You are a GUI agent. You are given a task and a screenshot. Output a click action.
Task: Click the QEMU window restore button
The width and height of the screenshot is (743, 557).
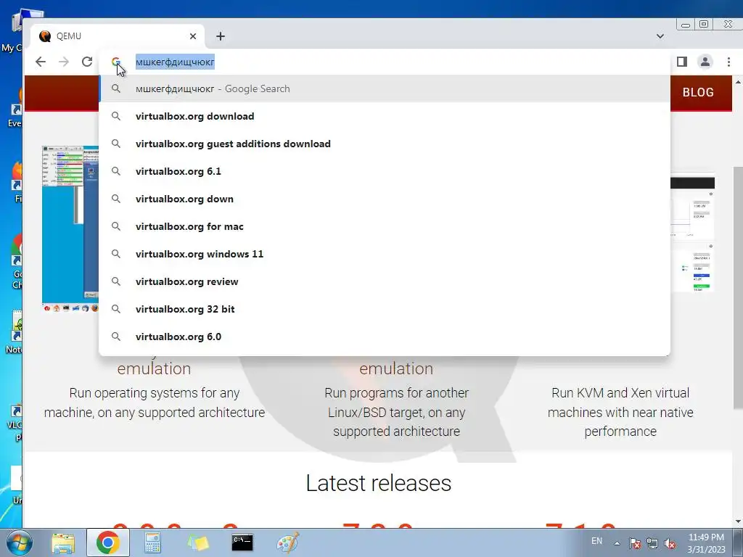pyautogui.click(x=704, y=24)
